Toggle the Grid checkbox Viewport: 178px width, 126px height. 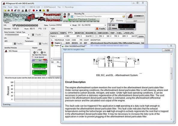(136, 36)
